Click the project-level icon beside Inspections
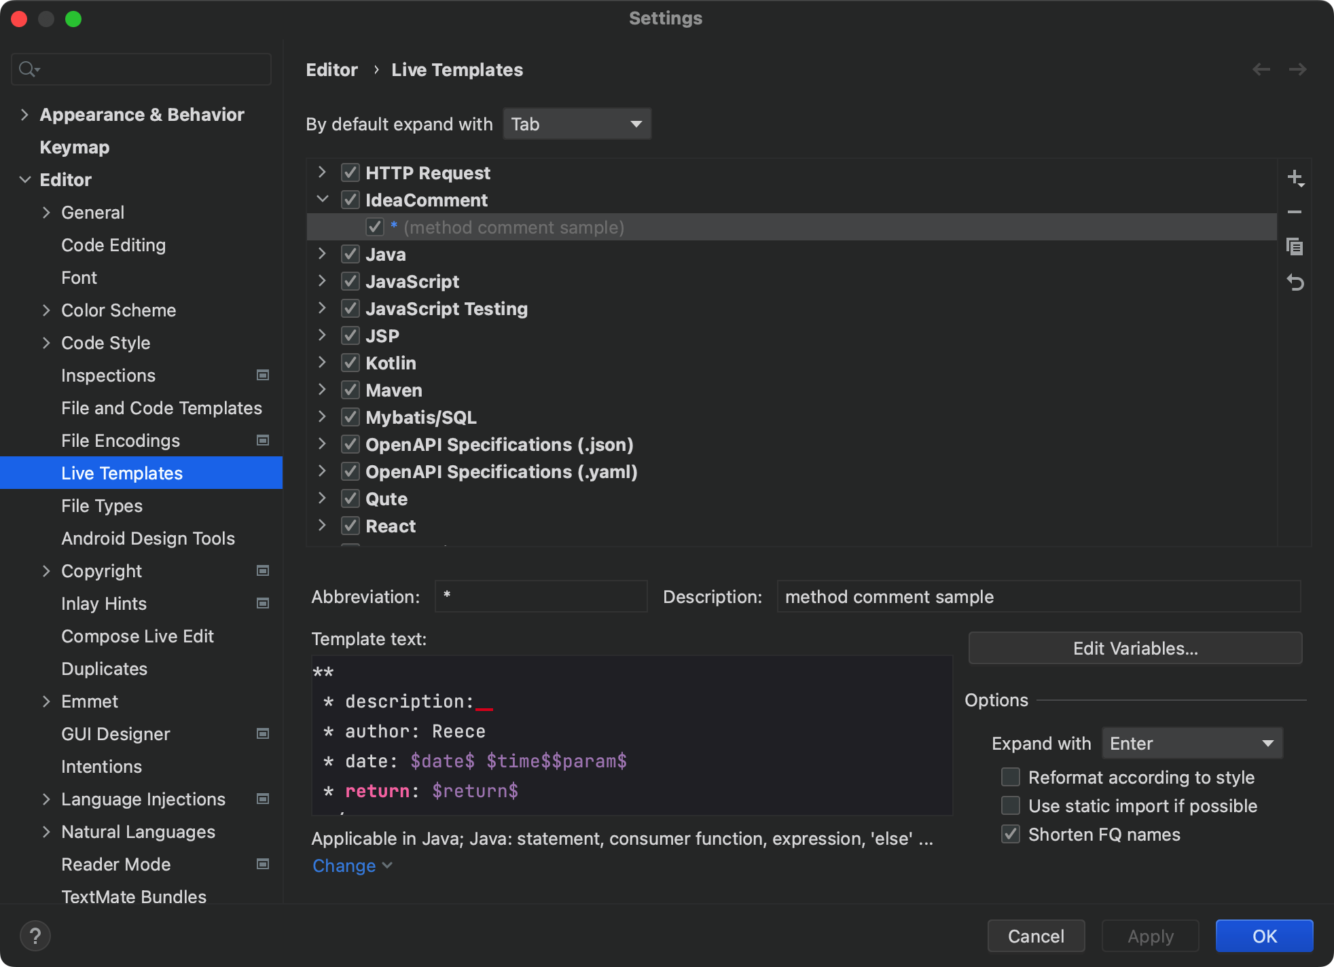The width and height of the screenshot is (1334, 967). click(x=263, y=375)
